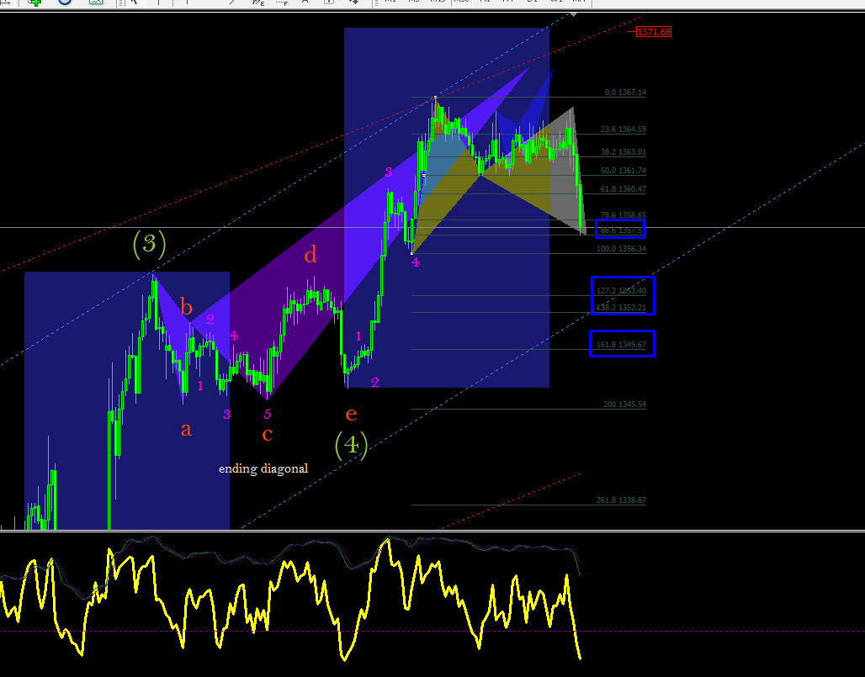Select the orange wave label c

coord(267,435)
